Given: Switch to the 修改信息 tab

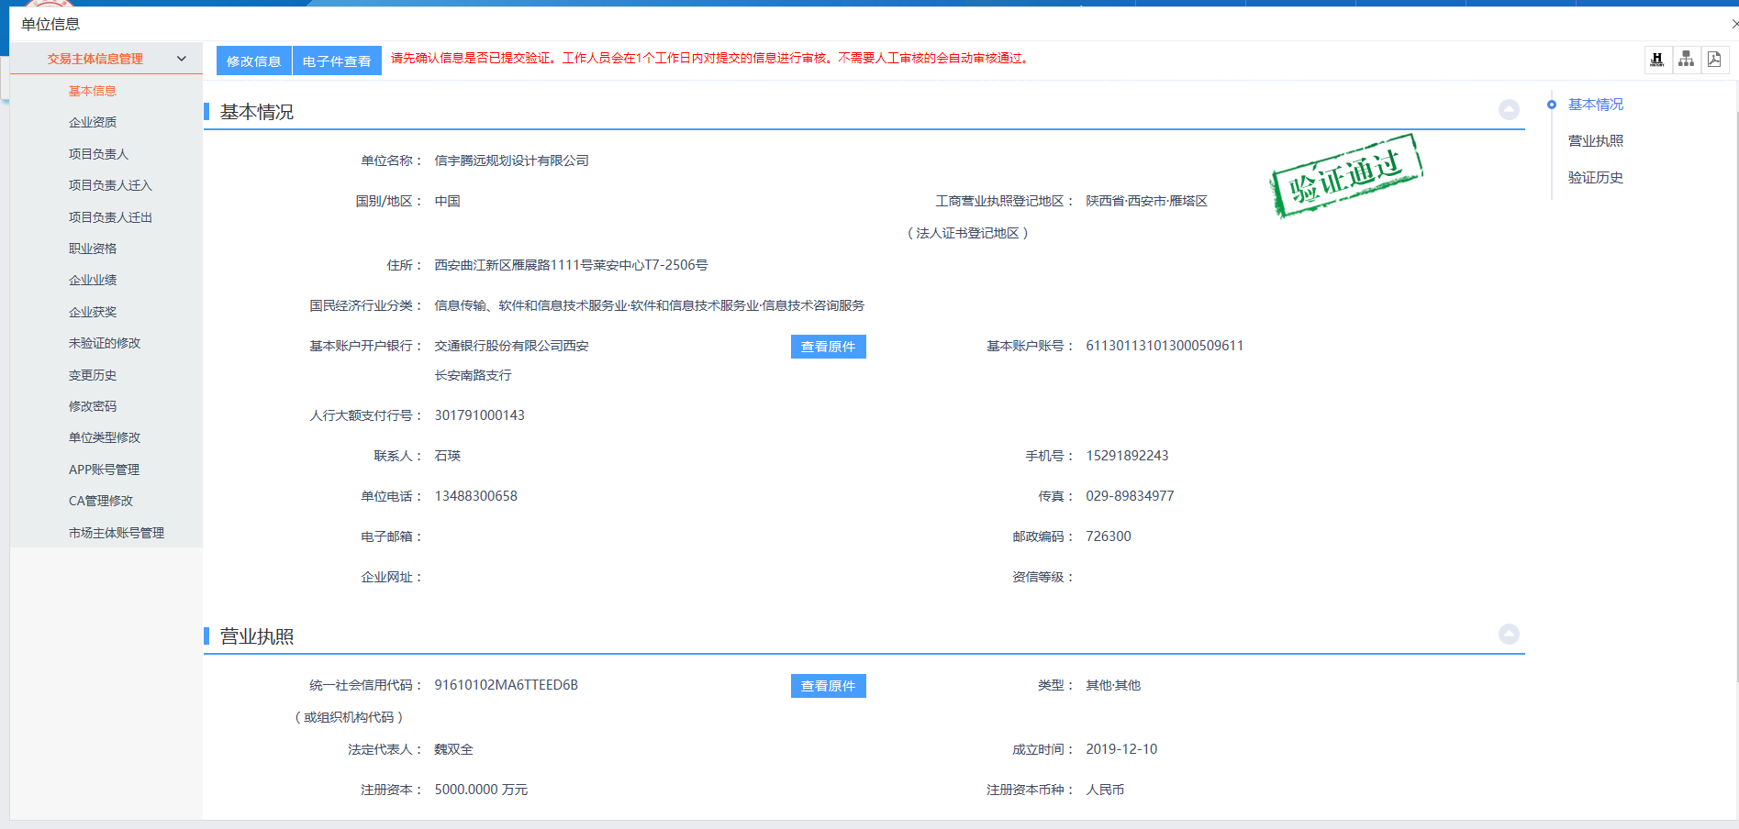Looking at the screenshot, I should [253, 61].
